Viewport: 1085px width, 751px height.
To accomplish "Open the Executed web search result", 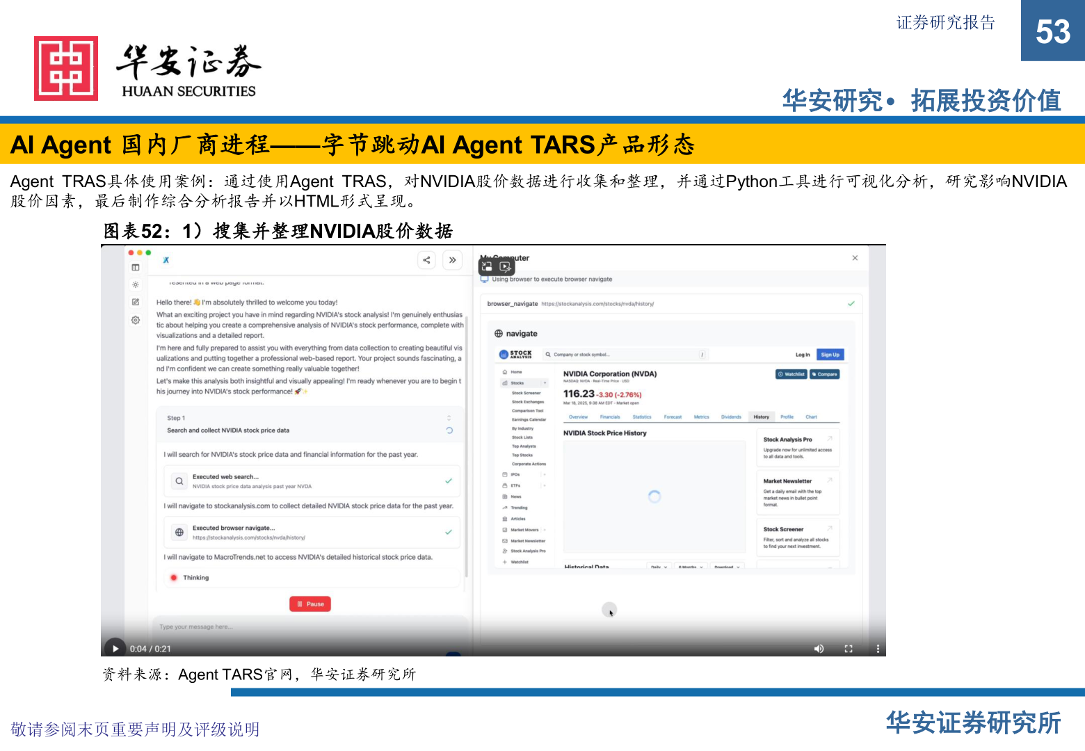I will click(x=312, y=481).
